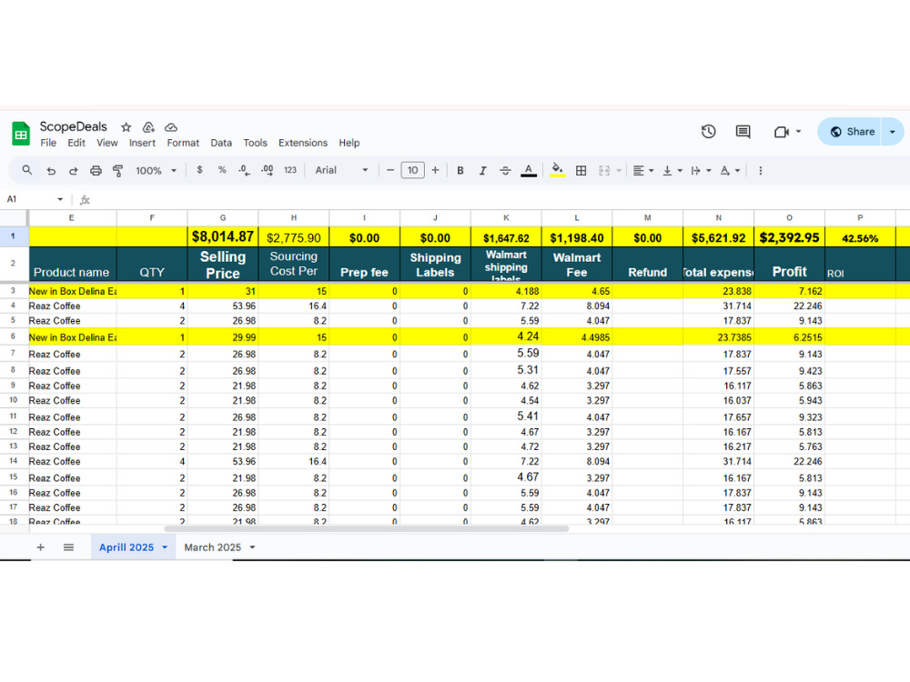The height and width of the screenshot is (682, 910).
Task: Expand merge cells options arrow
Action: point(619,171)
